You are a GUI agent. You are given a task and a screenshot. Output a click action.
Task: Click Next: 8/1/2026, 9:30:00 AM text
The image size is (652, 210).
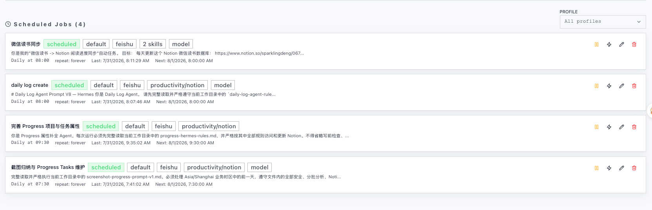point(185,143)
